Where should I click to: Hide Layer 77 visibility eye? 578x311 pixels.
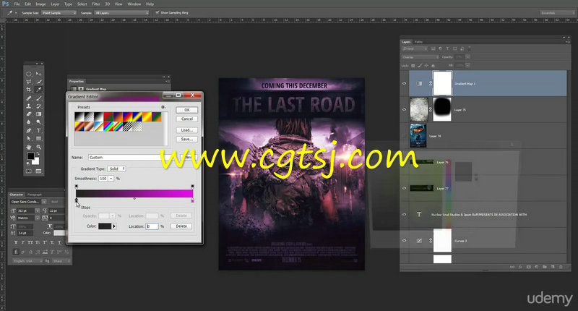[405, 188]
